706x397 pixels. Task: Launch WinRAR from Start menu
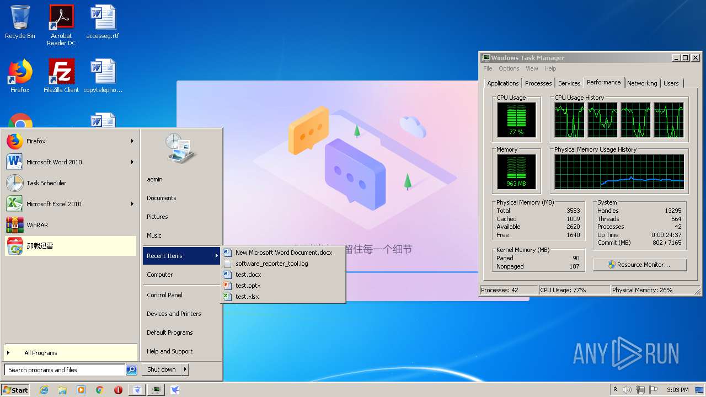coord(70,225)
